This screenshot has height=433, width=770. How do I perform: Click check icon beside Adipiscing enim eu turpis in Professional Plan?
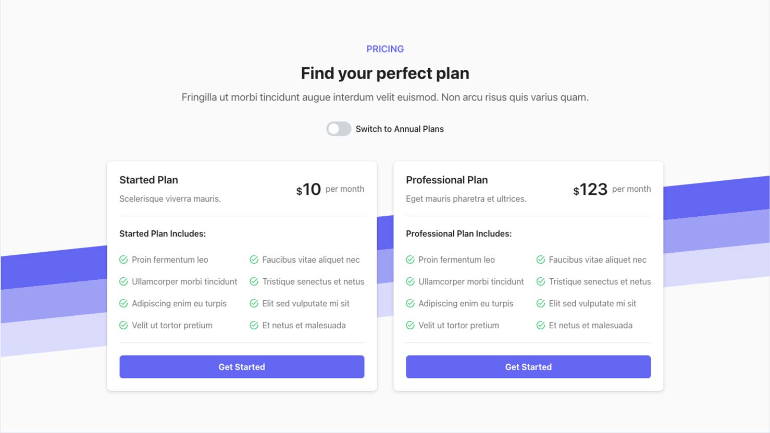click(411, 303)
